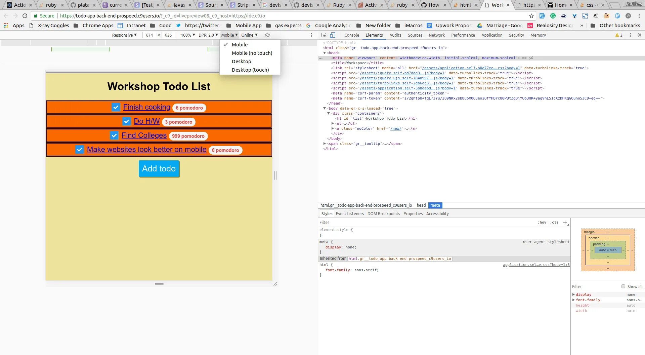
Task: Toggle the device toolbar icon in DevTools
Action: pyautogui.click(x=333, y=35)
